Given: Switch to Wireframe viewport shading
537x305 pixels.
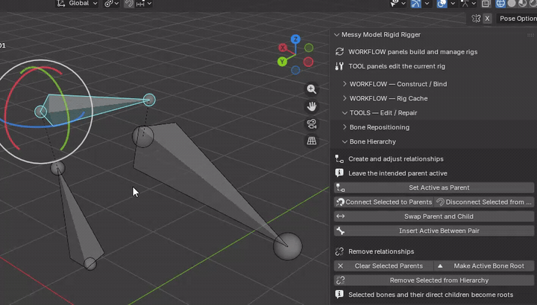Looking at the screenshot, I should point(500,4).
